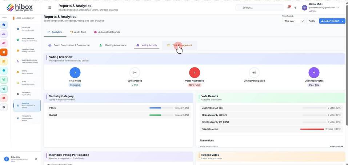Open the org hierarchy icon in left rail
This screenshot has height=165, width=348.
[x=4, y=34]
